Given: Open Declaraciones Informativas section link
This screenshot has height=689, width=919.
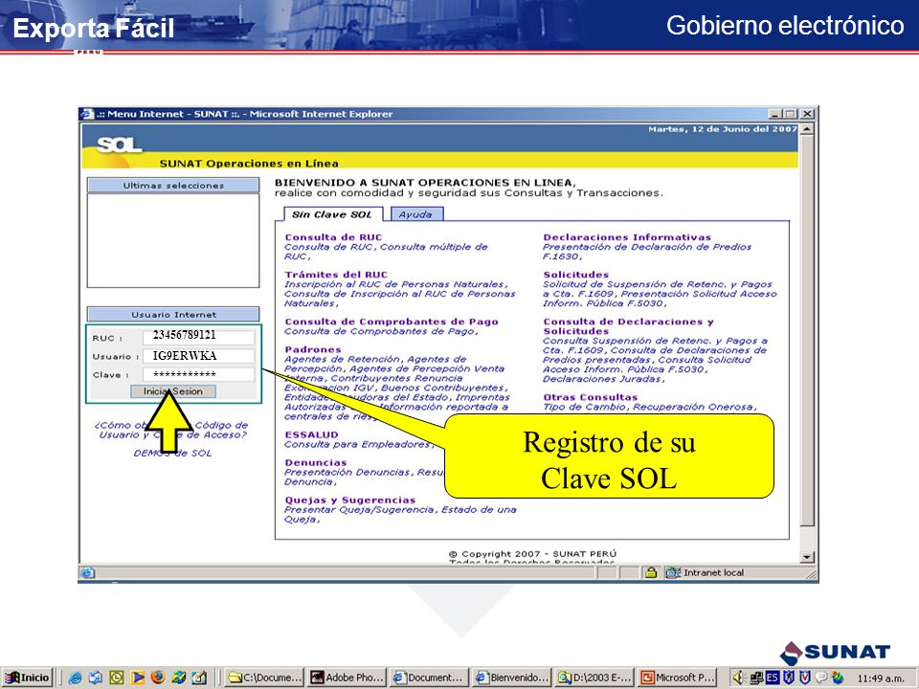Looking at the screenshot, I should click(x=626, y=237).
